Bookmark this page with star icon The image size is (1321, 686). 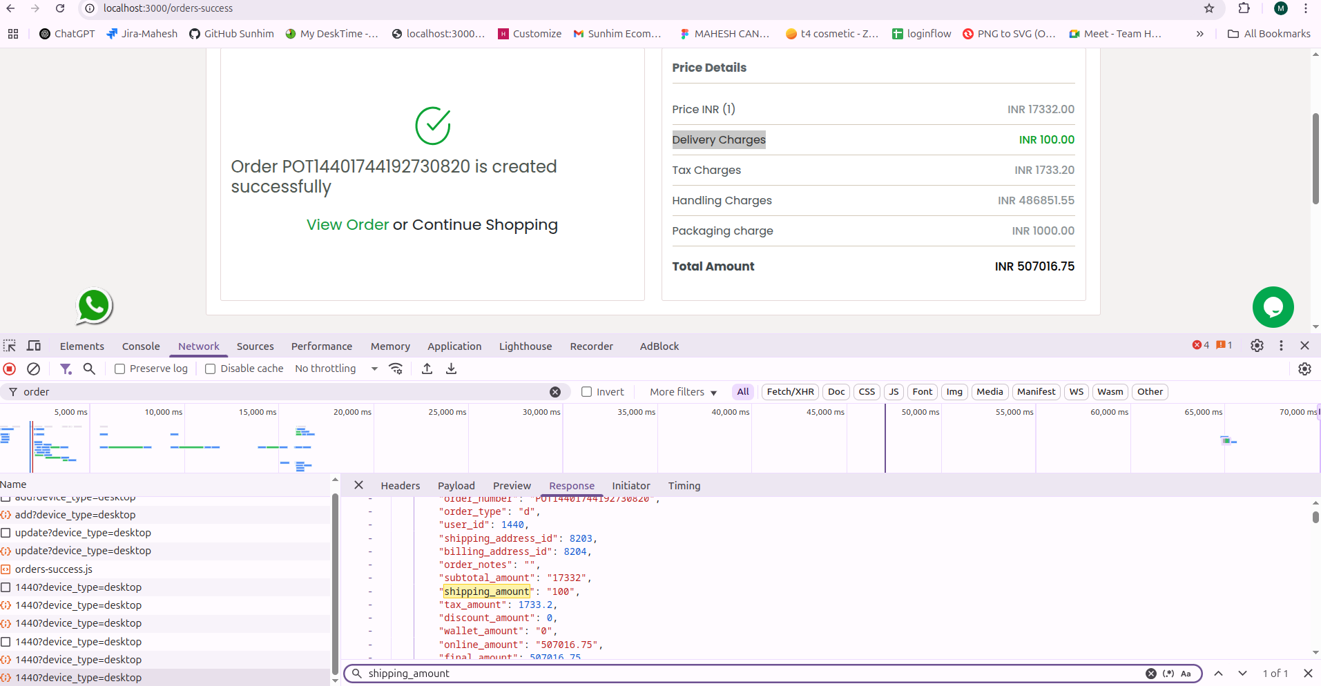[1208, 8]
